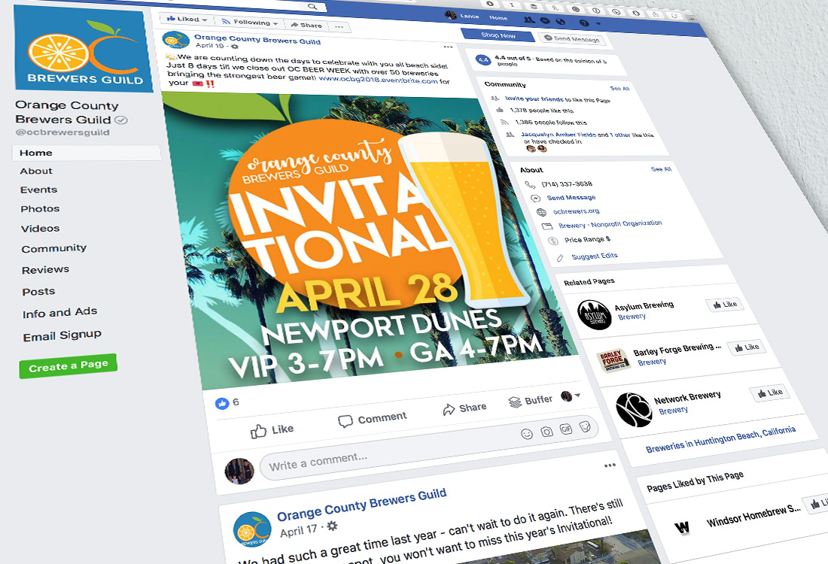Like the Invitational post with thumbs up
This screenshot has height=564, width=828.
pyautogui.click(x=272, y=430)
